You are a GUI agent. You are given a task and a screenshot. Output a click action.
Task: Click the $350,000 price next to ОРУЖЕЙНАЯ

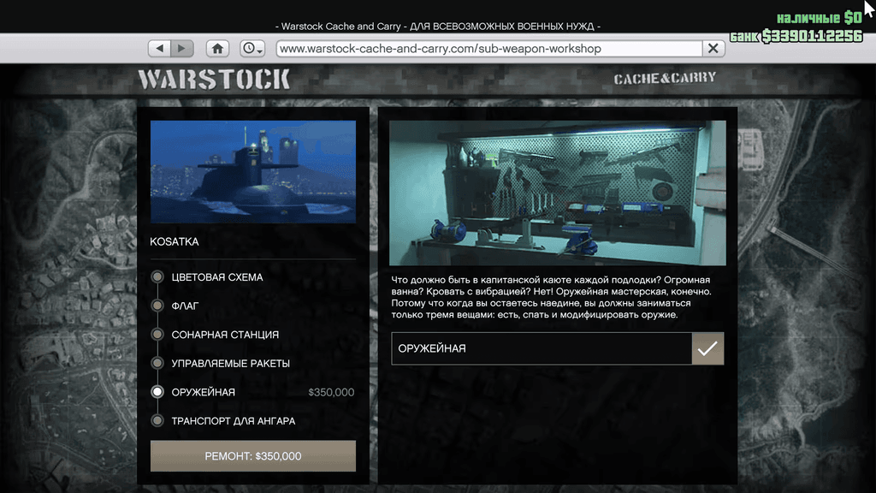[x=331, y=392]
